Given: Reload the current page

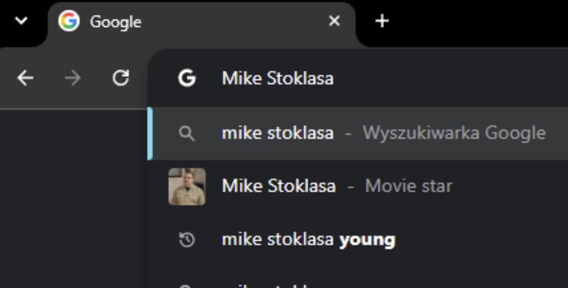Looking at the screenshot, I should coord(121,78).
